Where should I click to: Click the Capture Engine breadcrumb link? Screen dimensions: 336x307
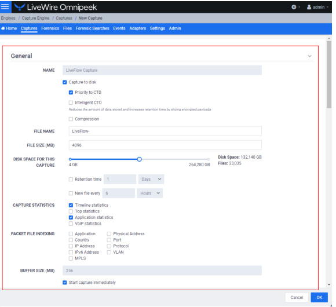[x=35, y=18]
